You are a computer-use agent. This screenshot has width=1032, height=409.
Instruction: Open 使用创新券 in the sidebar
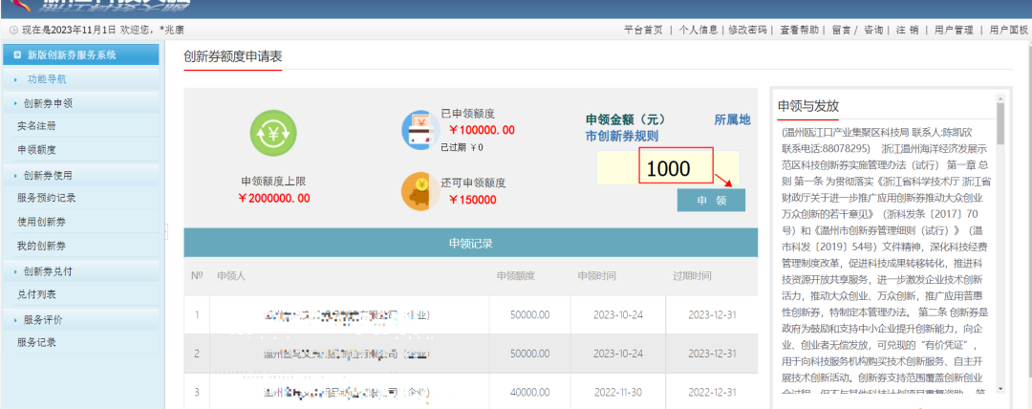click(x=41, y=222)
